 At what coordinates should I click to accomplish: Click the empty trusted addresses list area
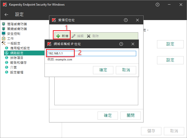(96, 91)
